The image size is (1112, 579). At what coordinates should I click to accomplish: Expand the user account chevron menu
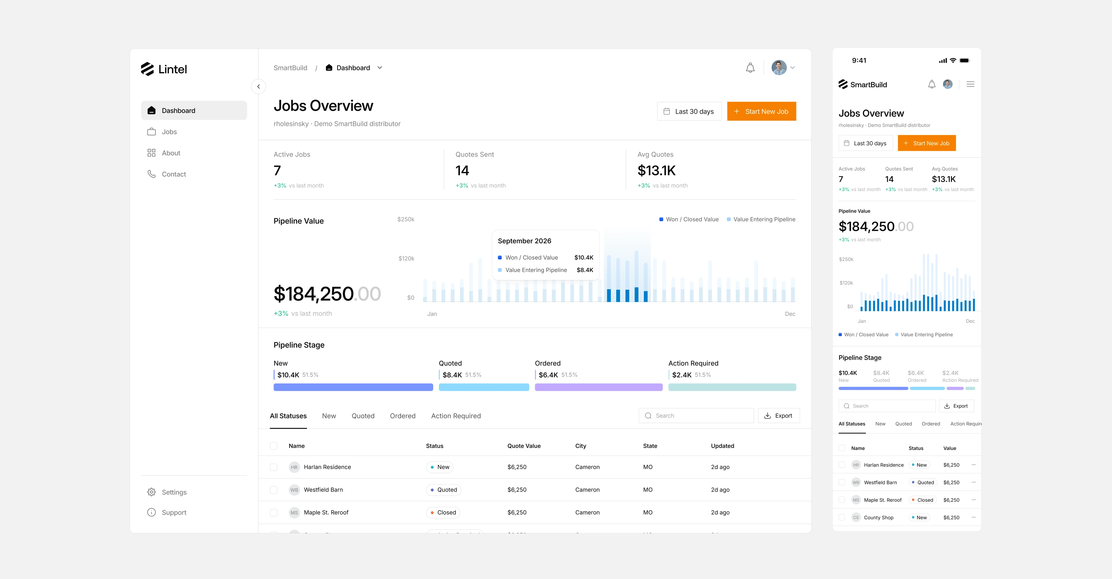793,68
